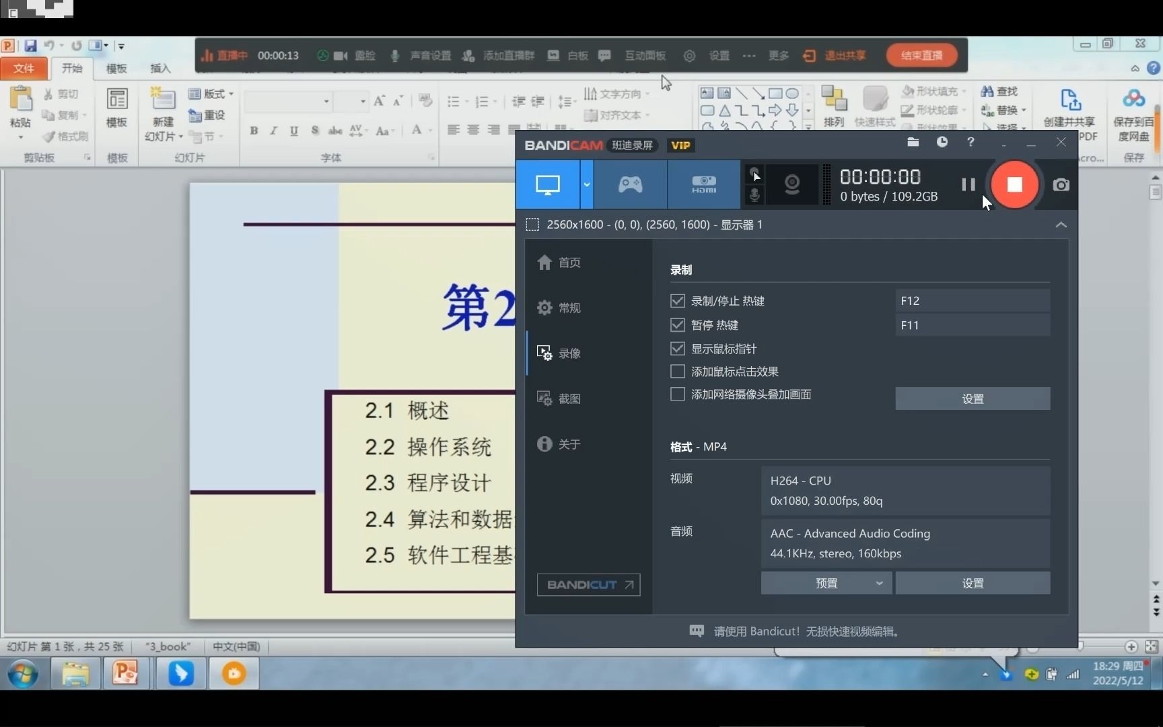The image size is (1163, 727).
Task: Pause the recording with pause control
Action: tap(968, 184)
